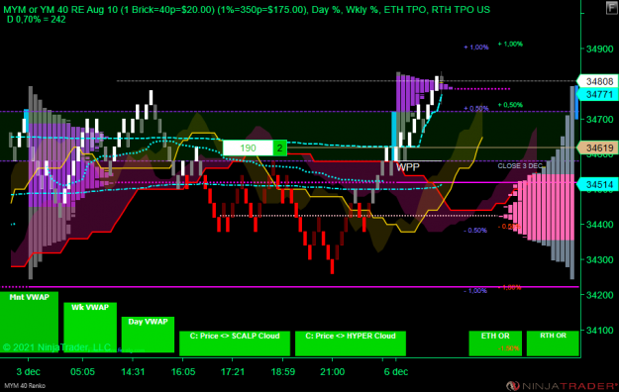This screenshot has height=392, width=619.
Task: Select the 190 order marker on chart
Action: point(248,148)
